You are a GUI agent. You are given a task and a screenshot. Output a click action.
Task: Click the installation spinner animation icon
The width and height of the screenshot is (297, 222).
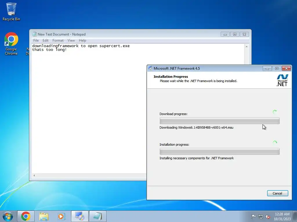pos(275,142)
